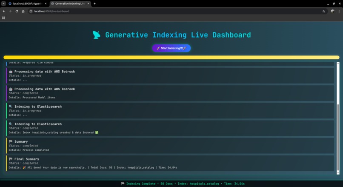Open the tab search dropdown arrow
Image resolution: width=343 pixels, height=187 pixels.
point(3,3)
